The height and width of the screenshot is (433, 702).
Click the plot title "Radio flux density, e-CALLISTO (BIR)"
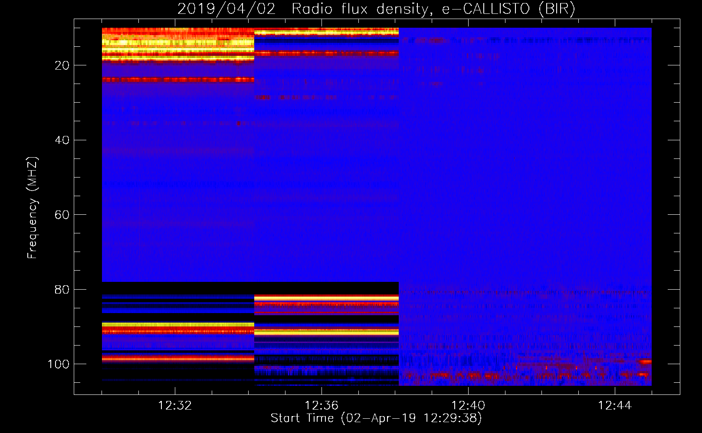433,9
